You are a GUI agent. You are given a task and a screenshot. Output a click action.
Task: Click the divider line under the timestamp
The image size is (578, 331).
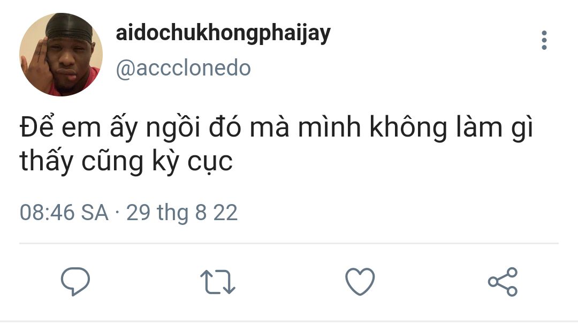coord(289,243)
